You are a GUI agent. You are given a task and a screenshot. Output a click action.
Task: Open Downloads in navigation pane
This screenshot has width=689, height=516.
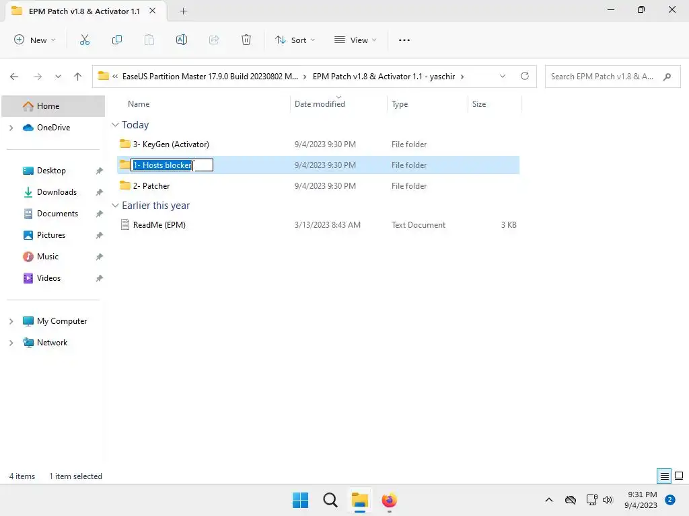click(x=57, y=192)
